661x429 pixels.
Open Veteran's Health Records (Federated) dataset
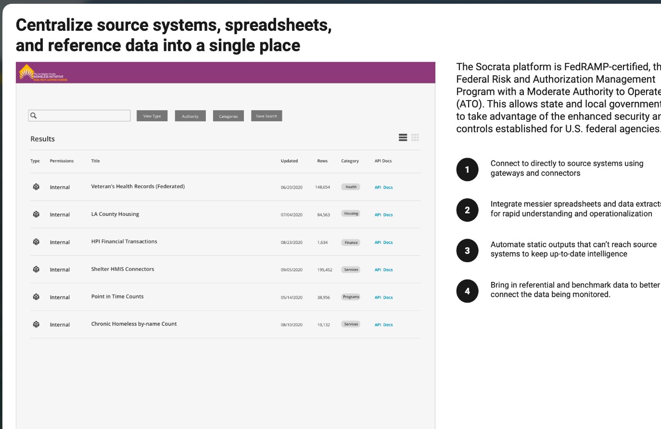click(x=138, y=187)
